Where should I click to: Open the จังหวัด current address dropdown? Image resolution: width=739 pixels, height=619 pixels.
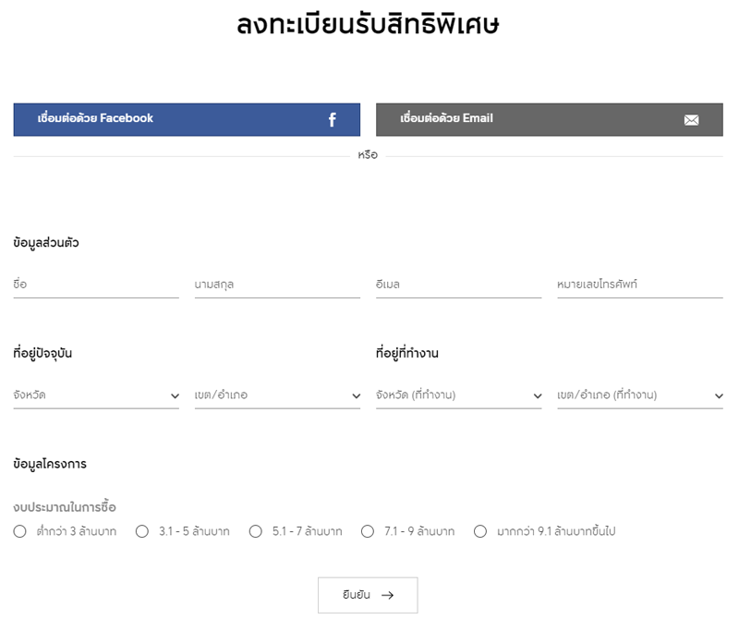(96, 395)
